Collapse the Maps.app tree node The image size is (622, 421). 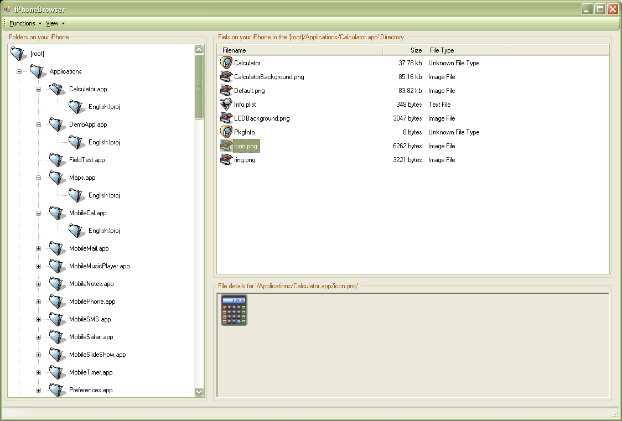pos(39,178)
